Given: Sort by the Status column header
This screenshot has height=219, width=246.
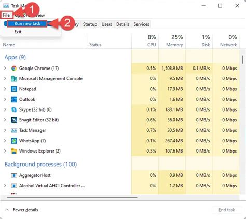Looking at the screenshot, I should pos(95,45).
